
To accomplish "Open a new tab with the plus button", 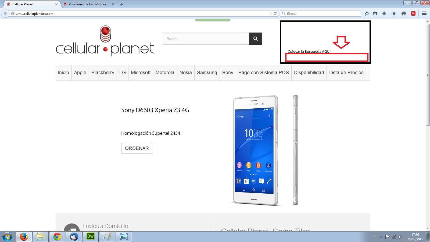I will click(122, 4).
